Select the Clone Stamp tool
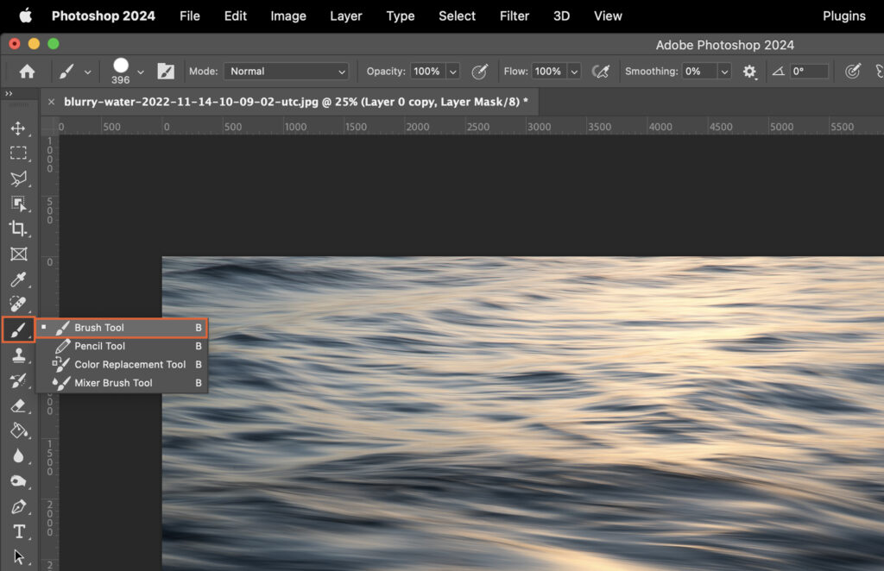This screenshot has width=884, height=571. tap(20, 355)
